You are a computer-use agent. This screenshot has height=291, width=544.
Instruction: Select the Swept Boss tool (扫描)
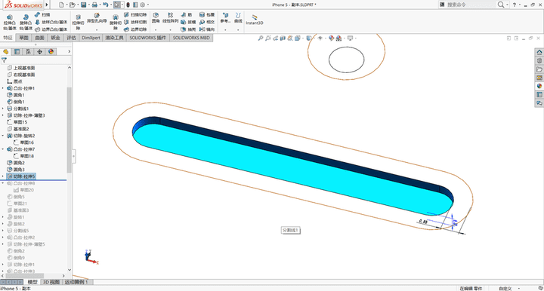42,14
